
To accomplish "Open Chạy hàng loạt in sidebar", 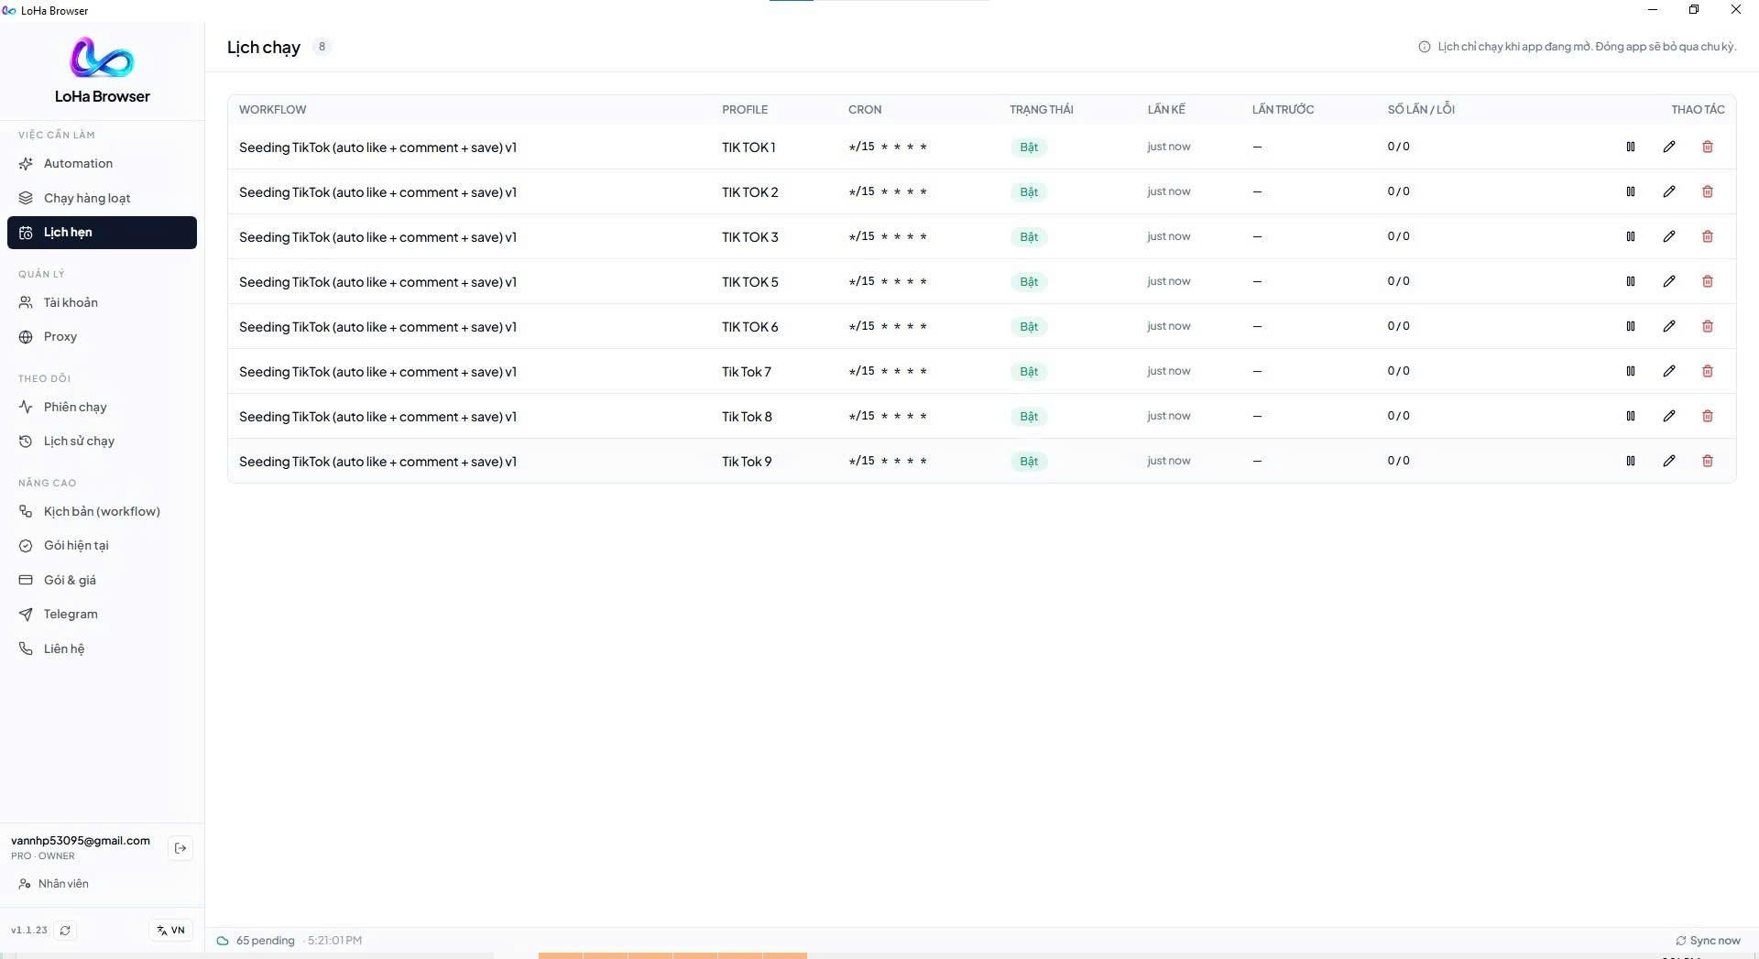I will tap(102, 198).
